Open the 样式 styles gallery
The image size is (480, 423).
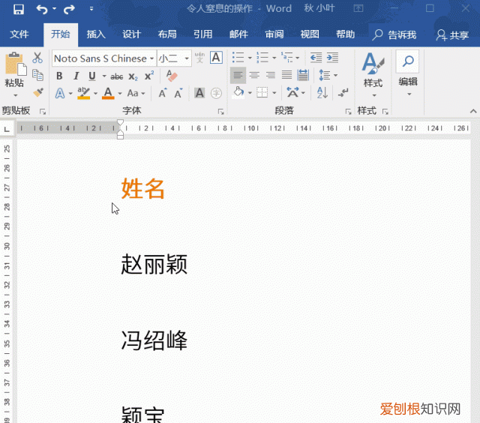(x=373, y=75)
